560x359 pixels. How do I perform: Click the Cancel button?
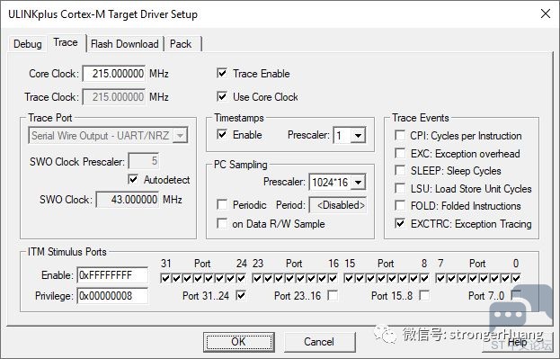pyautogui.click(x=319, y=342)
